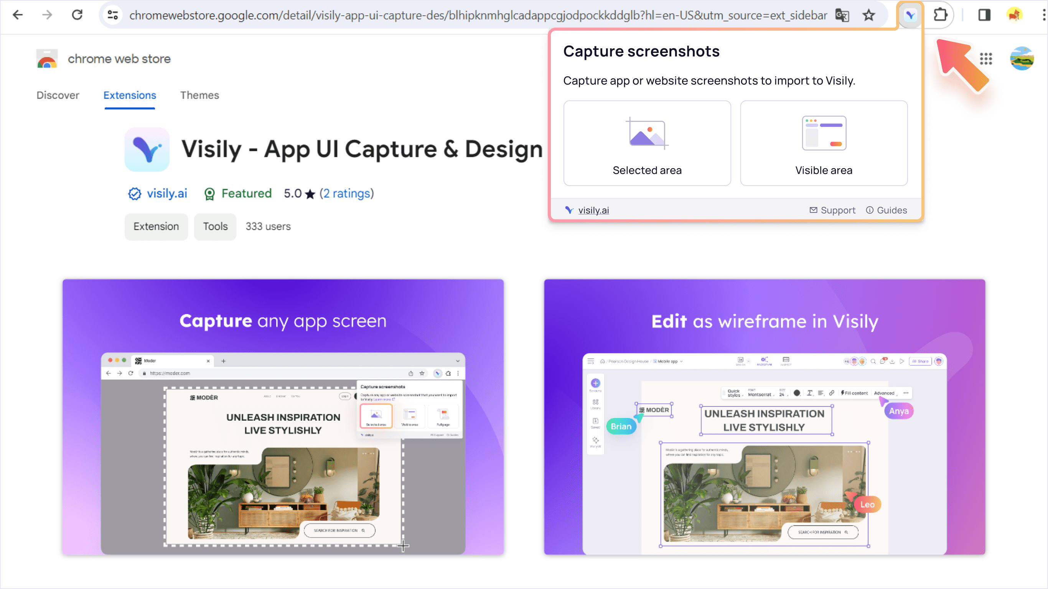Bookmark this page with the star icon
Screen dimensions: 1048x589
pos(868,15)
